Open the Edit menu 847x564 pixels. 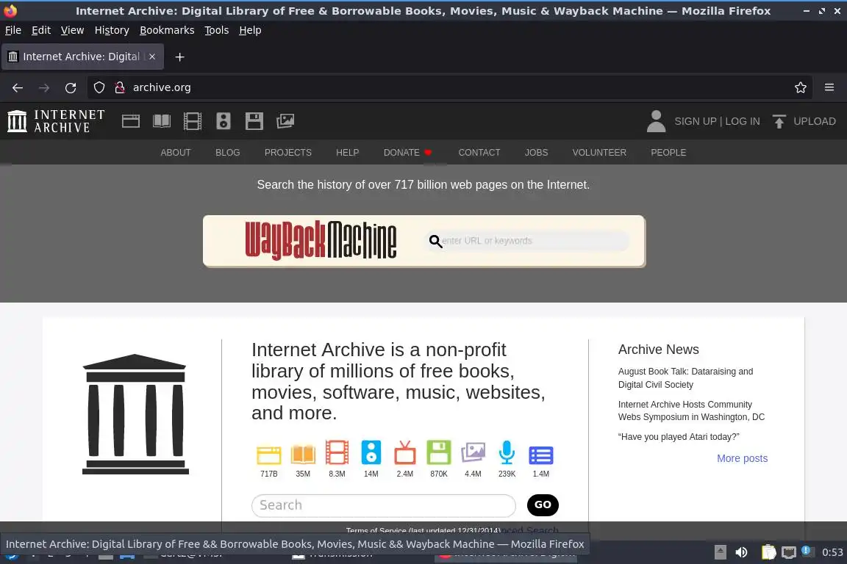41,30
